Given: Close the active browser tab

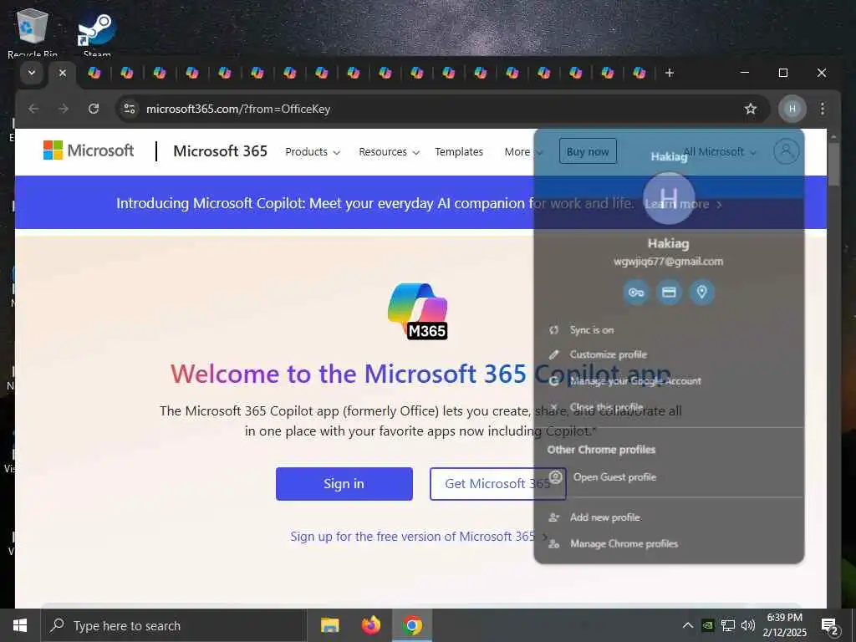Looking at the screenshot, I should click(63, 73).
